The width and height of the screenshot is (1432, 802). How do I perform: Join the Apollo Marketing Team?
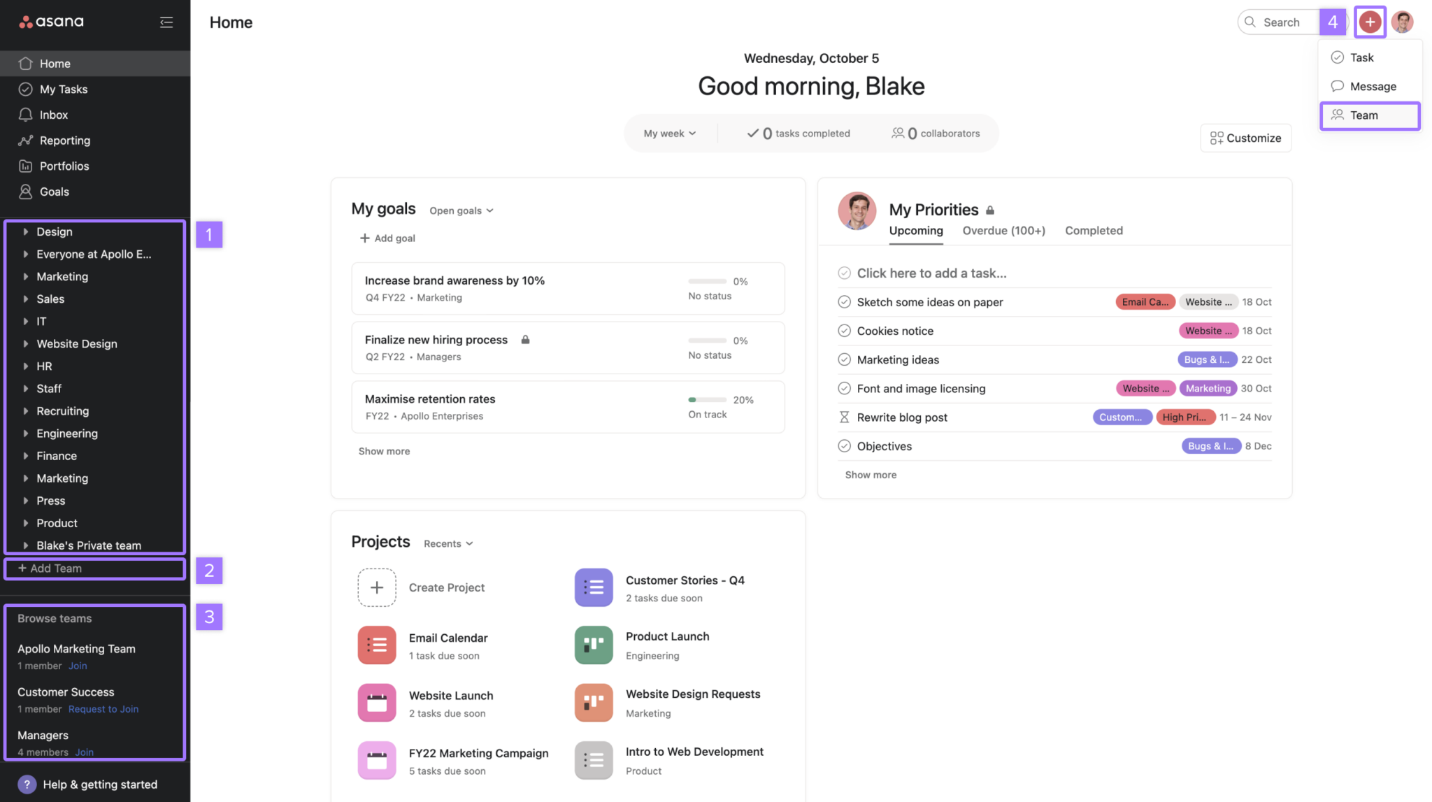(78, 665)
